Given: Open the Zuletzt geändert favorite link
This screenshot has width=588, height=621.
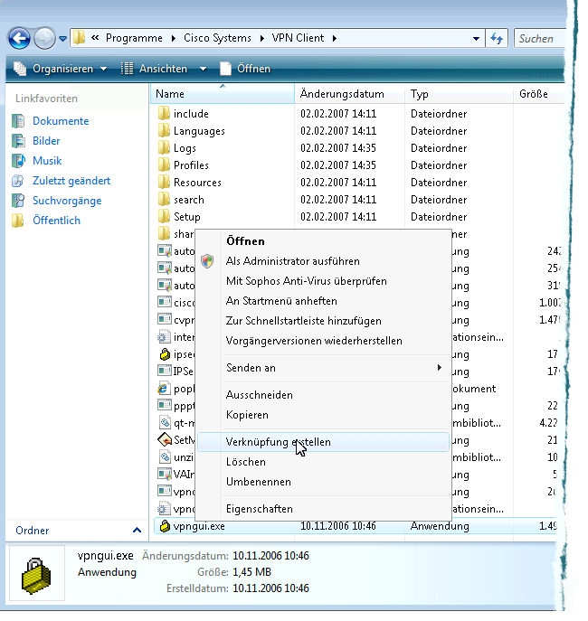Looking at the screenshot, I should tap(71, 181).
